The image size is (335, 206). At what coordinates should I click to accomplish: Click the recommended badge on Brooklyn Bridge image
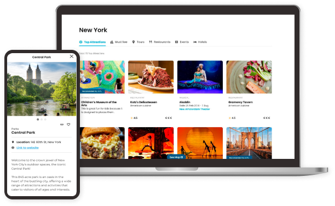pos(239,158)
